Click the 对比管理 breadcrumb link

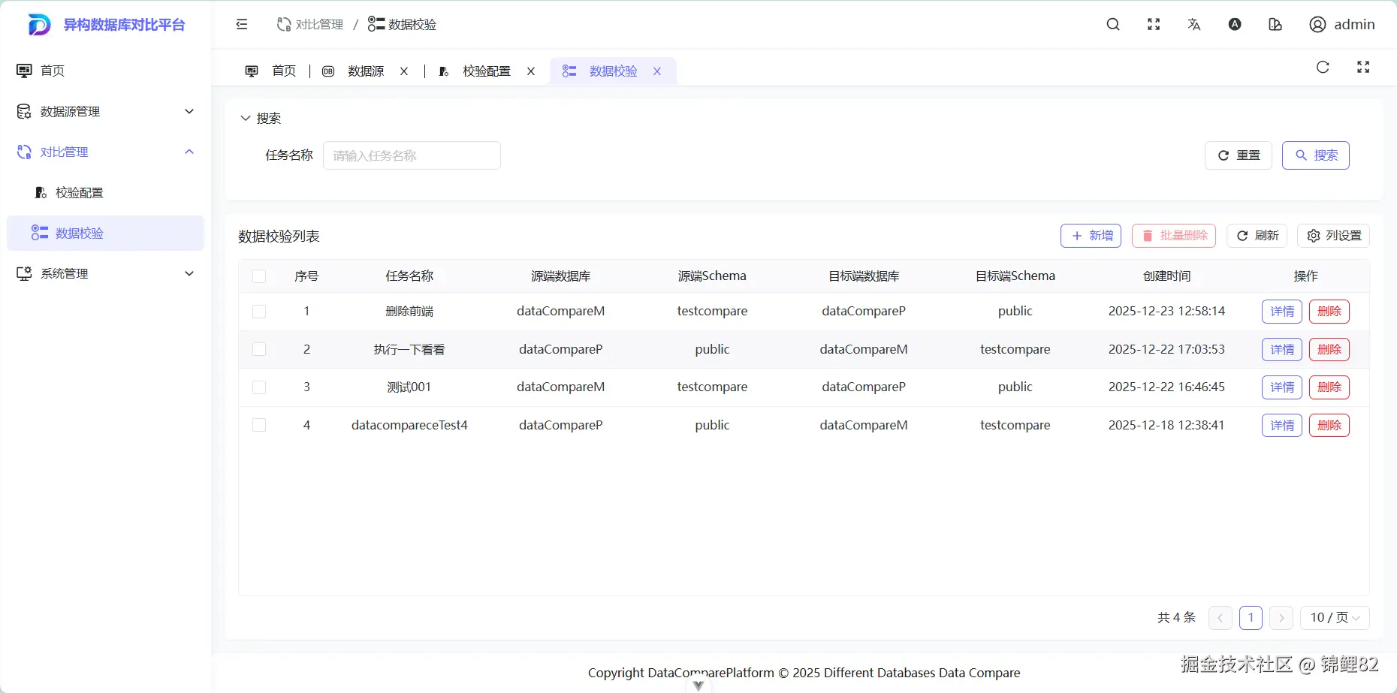310,25
